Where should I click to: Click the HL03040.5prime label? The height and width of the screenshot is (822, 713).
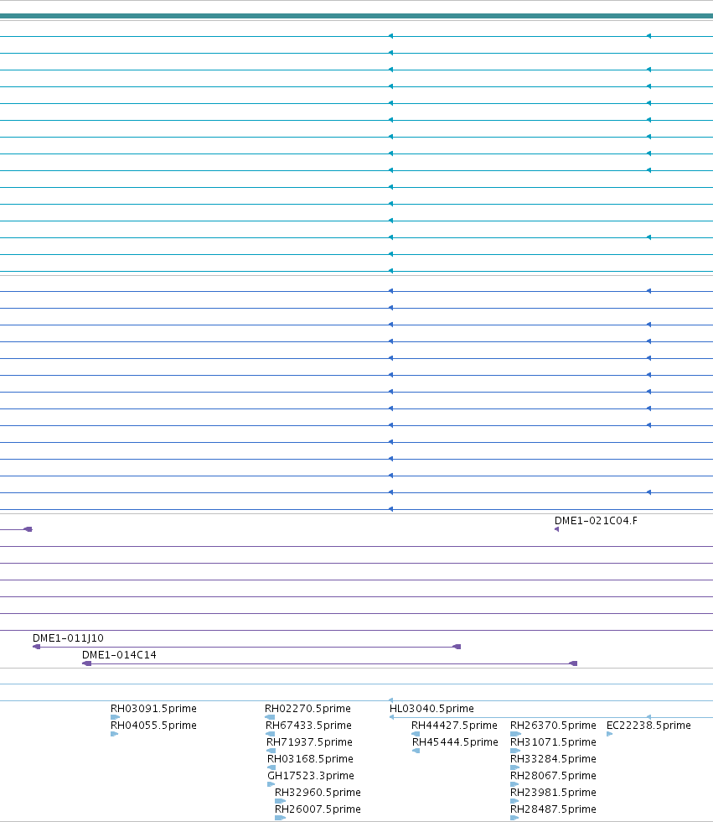tap(431, 708)
